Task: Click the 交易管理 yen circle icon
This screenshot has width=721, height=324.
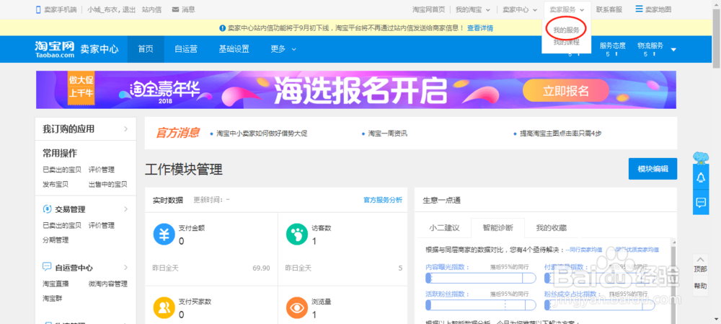Action: coord(47,209)
